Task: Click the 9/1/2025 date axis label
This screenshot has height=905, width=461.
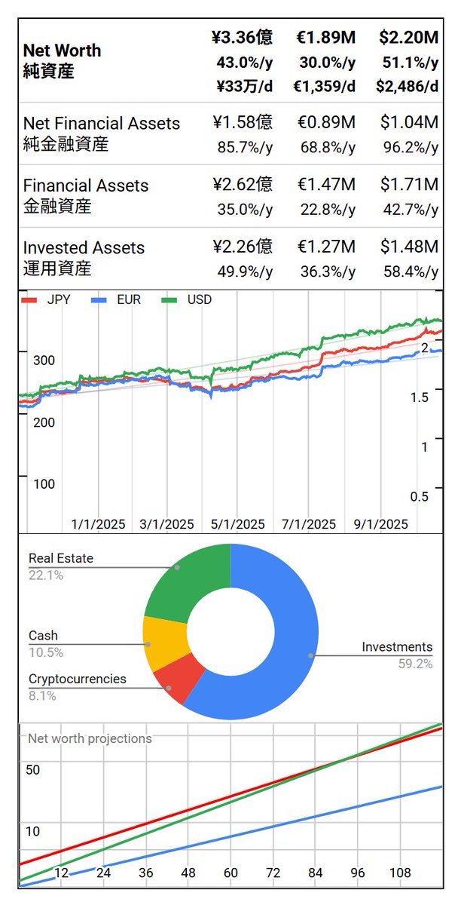Action: tap(380, 524)
